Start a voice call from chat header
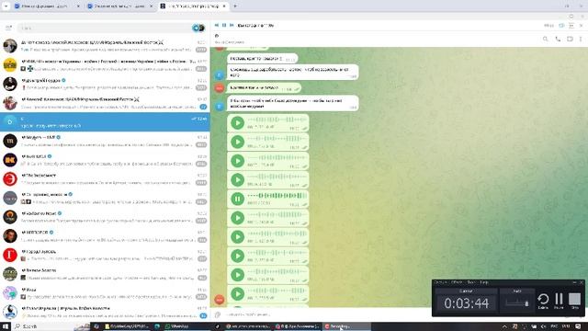Image resolution: width=588 pixels, height=331 pixels. pyautogui.click(x=558, y=39)
